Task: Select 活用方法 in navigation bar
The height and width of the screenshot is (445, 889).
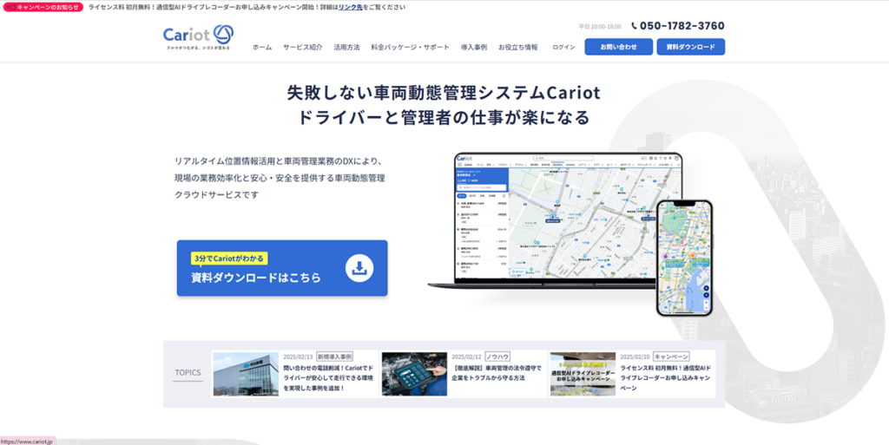Action: pyautogui.click(x=346, y=47)
